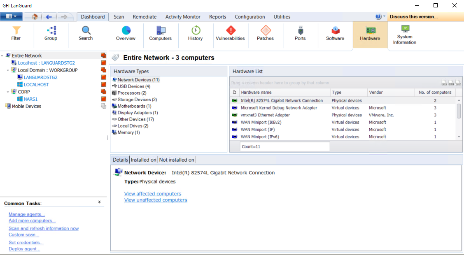The height and width of the screenshot is (255, 464).
Task: Collapse the Entire Network tree node
Action: coord(2,56)
